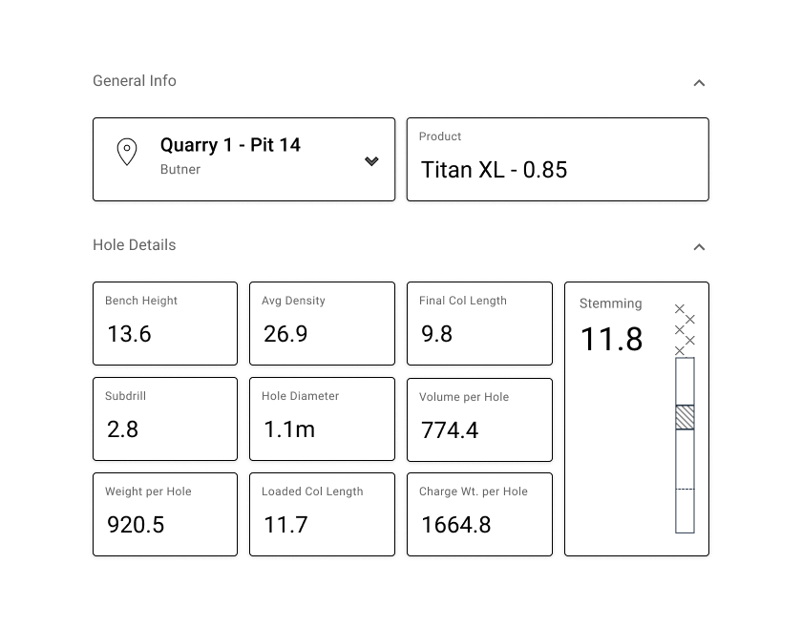Click the Hole Diameter value 1.1m
802x627 pixels.
[x=289, y=429]
